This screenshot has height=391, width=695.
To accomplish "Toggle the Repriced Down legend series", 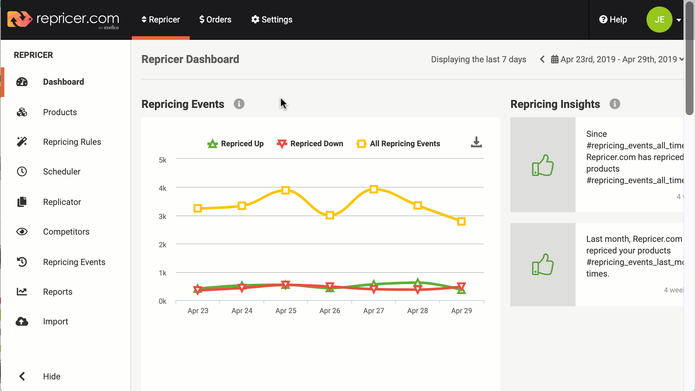I will coord(310,144).
